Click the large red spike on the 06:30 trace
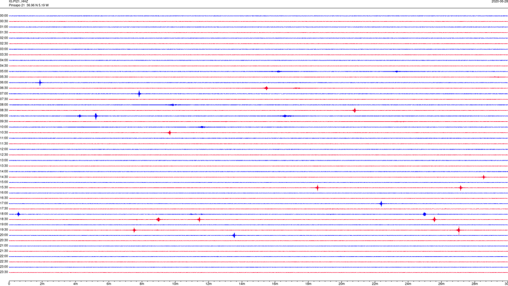The height and width of the screenshot is (286, 508). [266, 88]
